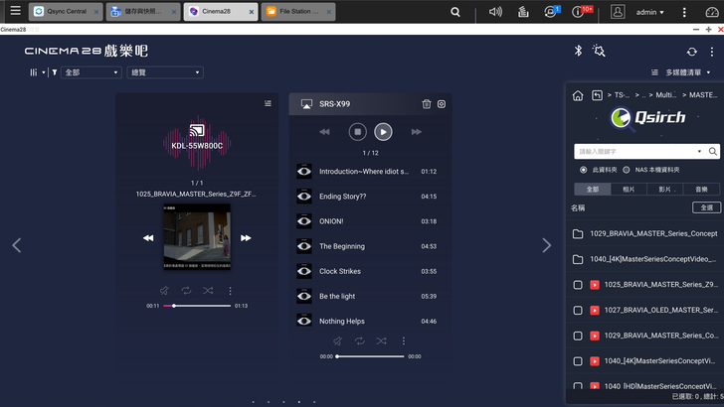The image size is (724, 407).
Task: Skip to next track on SRS-X99
Action: click(x=416, y=132)
